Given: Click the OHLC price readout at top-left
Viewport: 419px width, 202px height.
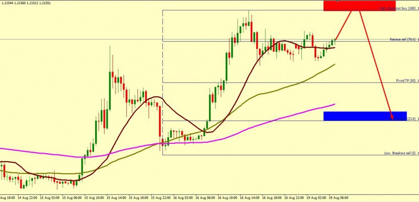Looking at the screenshot, I should coord(25,3).
